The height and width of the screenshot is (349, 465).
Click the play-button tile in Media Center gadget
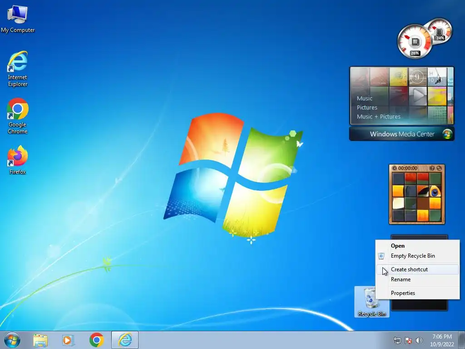418,96
